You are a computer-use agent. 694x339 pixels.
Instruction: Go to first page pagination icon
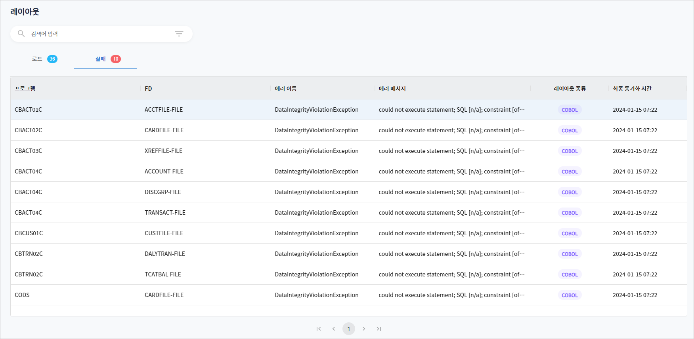pyautogui.click(x=319, y=329)
